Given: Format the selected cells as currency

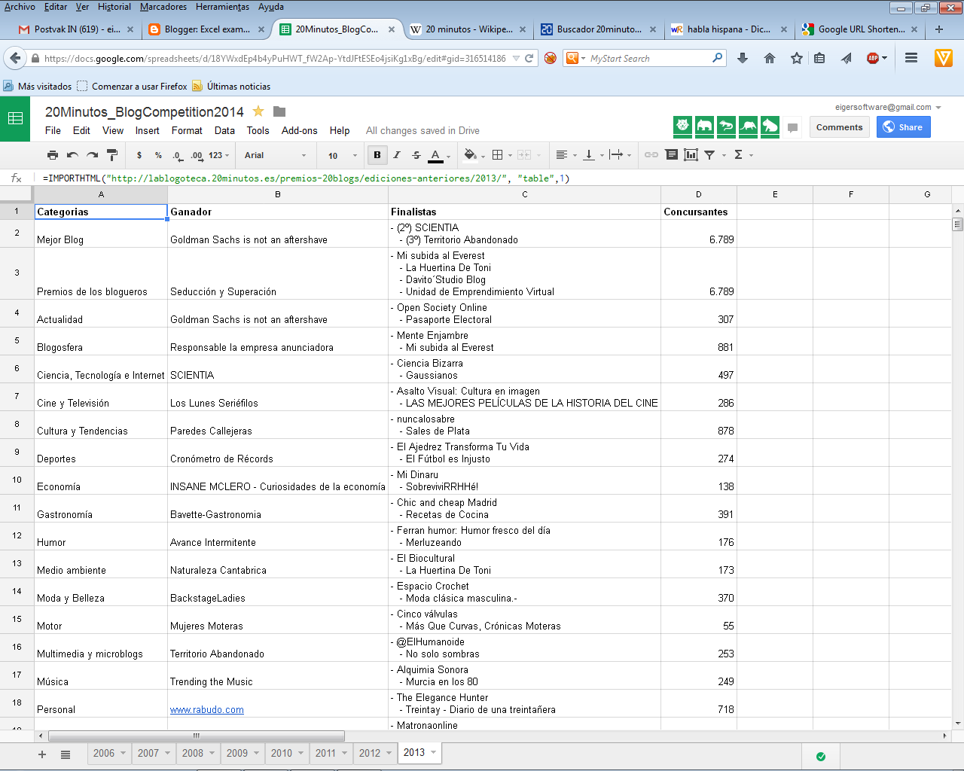Looking at the screenshot, I should tap(139, 155).
